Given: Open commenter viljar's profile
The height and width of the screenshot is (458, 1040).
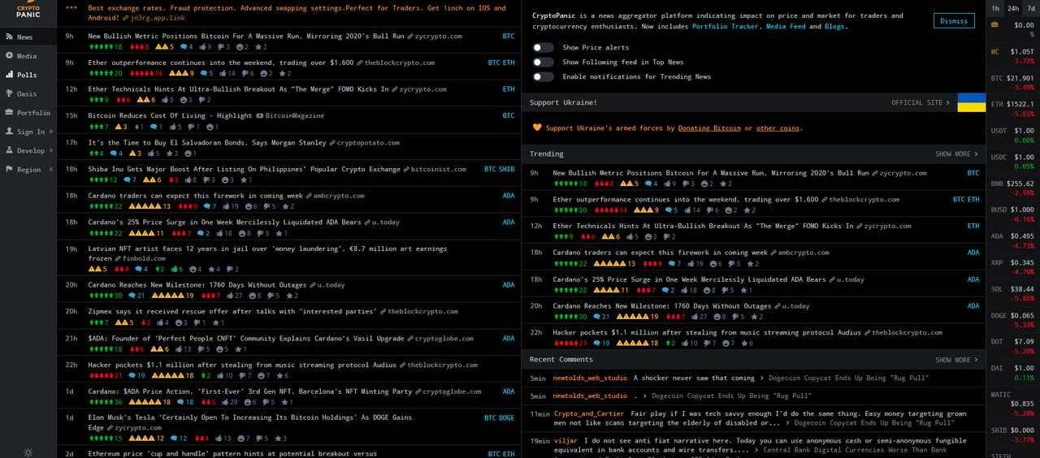Looking at the screenshot, I should [565, 440].
